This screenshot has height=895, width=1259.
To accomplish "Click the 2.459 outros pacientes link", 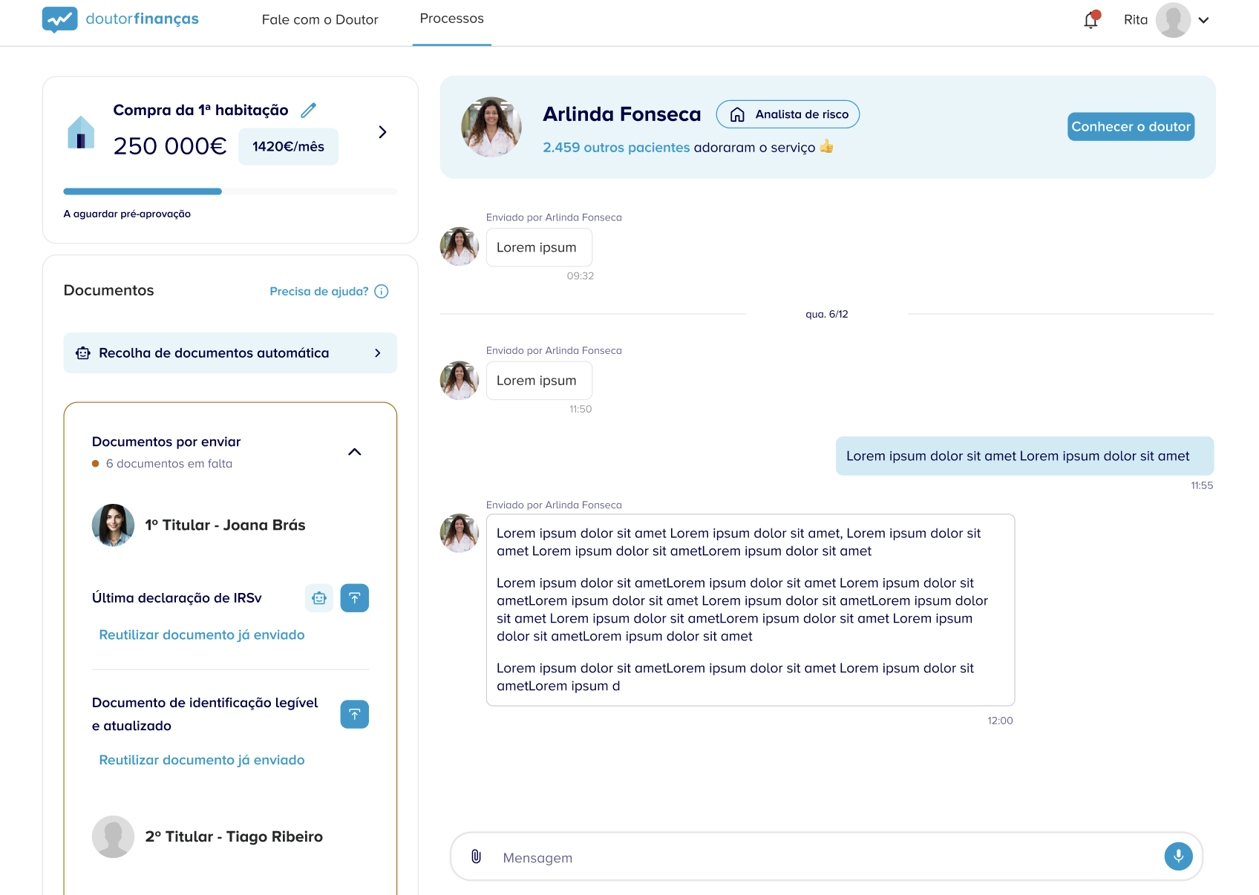I will point(616,148).
